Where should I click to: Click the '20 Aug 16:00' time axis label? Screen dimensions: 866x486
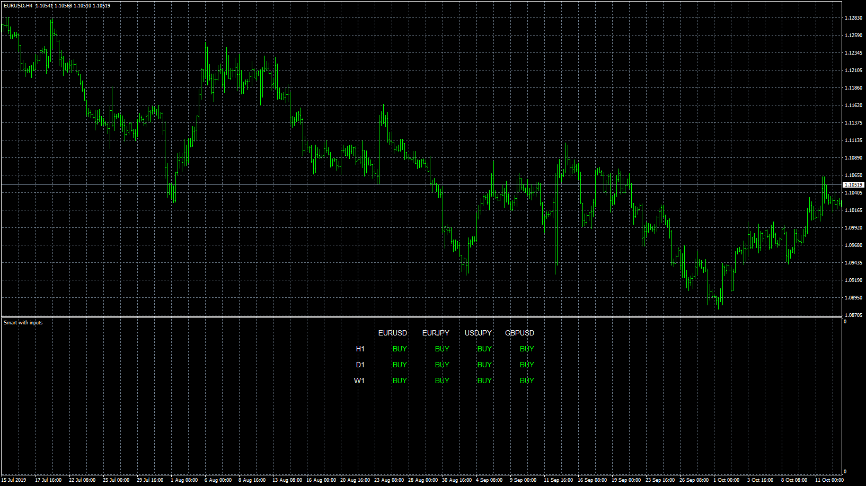coord(355,480)
